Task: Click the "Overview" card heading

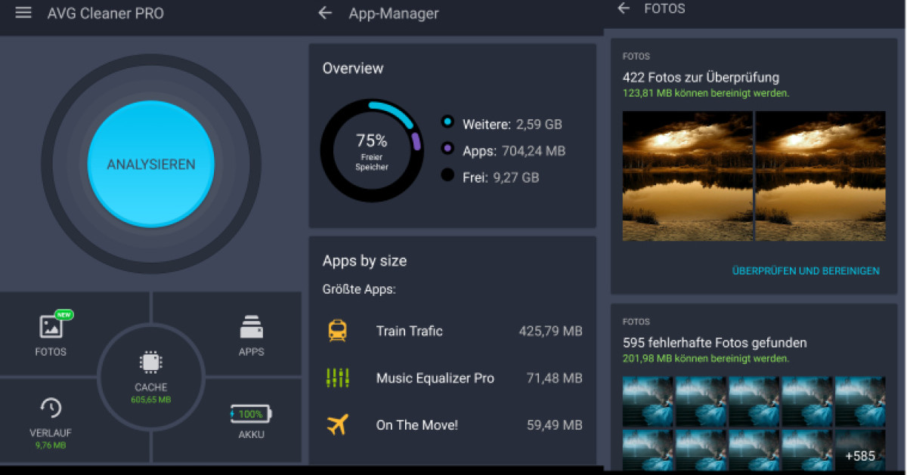Action: click(x=353, y=68)
